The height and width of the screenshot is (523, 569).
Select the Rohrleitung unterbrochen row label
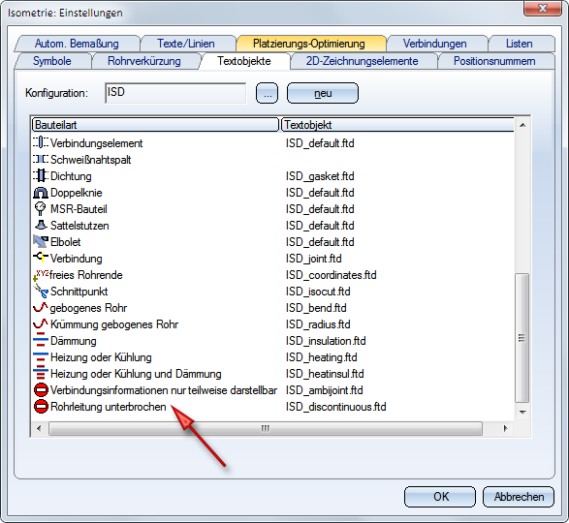pyautogui.click(x=109, y=407)
